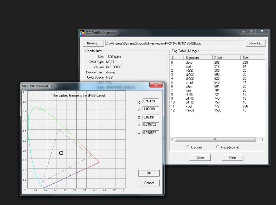Close the MediaWhitePoint Tag dialog
276x205 pixels.
tap(156, 85)
